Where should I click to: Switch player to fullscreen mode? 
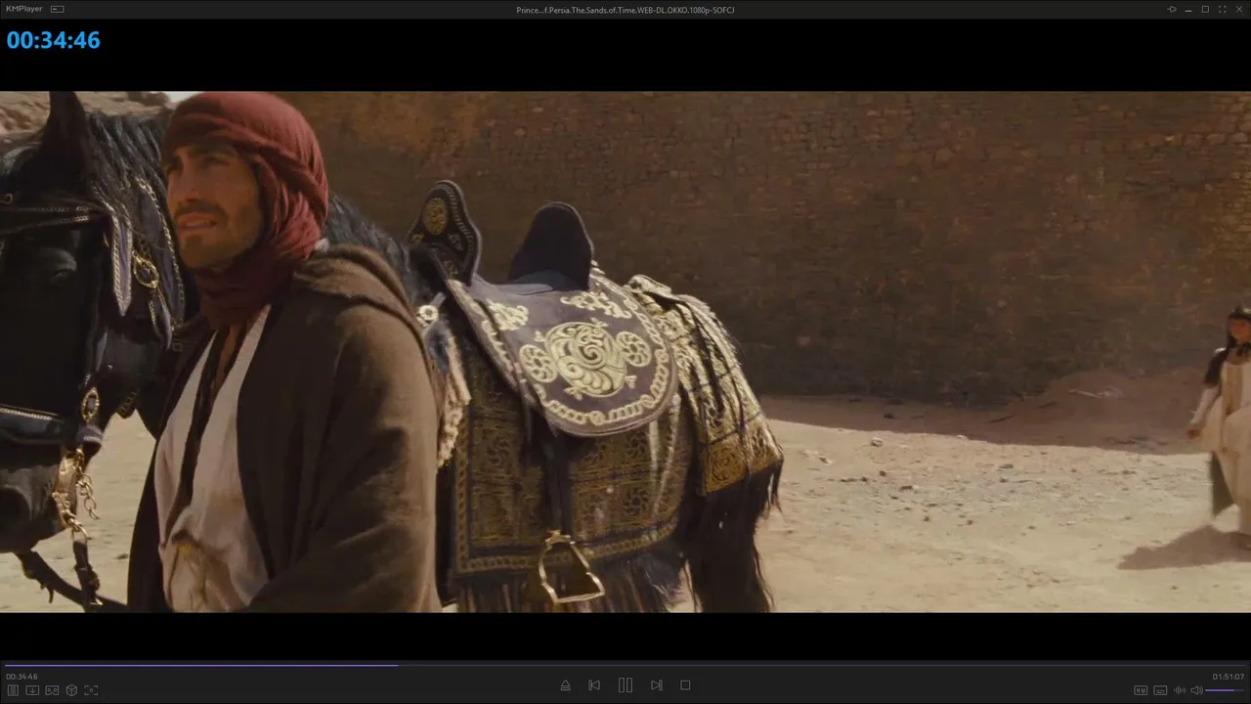1222,9
